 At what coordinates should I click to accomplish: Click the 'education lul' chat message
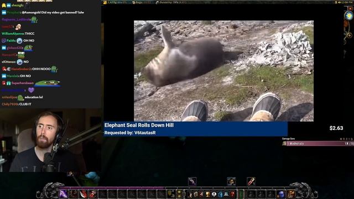pyautogui.click(x=34, y=97)
